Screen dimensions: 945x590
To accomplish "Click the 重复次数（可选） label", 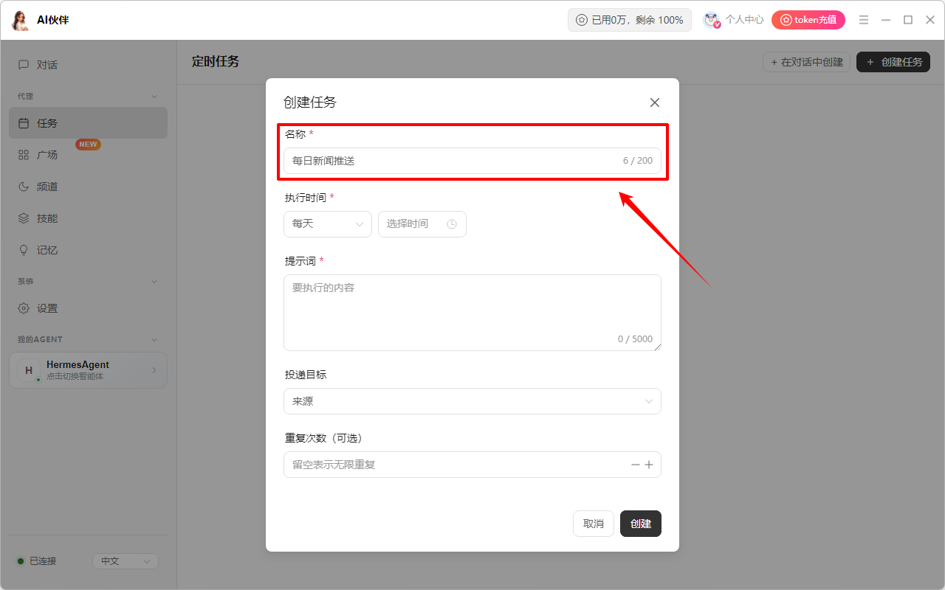I will (x=326, y=438).
